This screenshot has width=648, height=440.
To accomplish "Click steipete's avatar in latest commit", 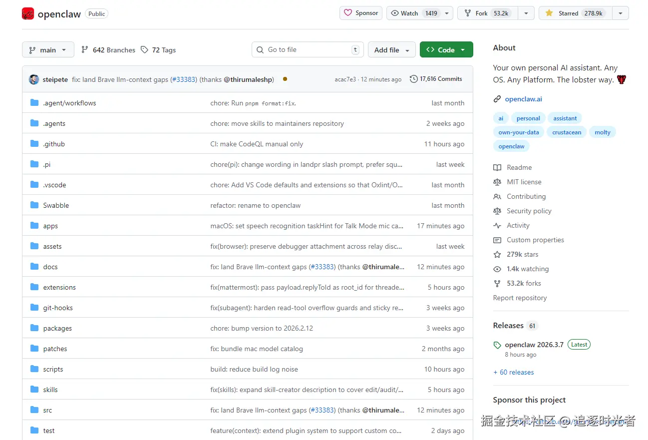I will click(x=34, y=79).
